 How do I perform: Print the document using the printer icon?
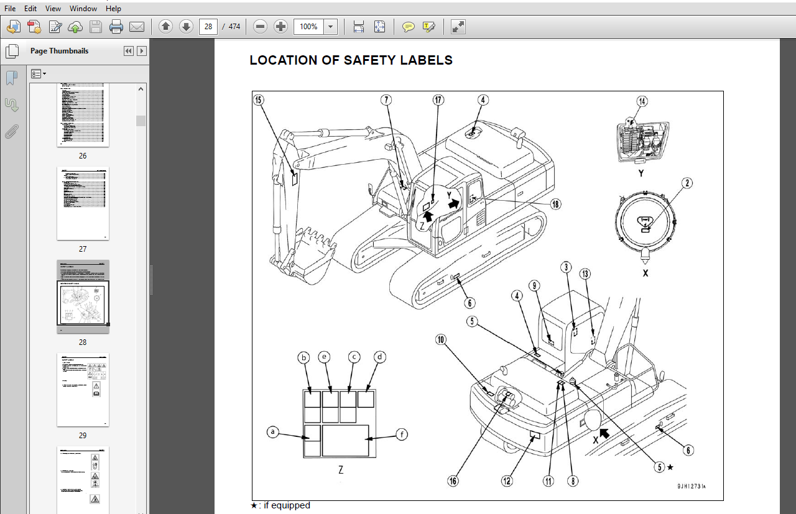(x=116, y=27)
